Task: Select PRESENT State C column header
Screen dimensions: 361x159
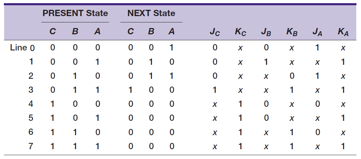Action: pos(52,32)
